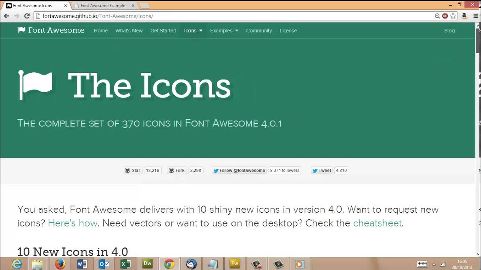Viewport: 481px width, 270px height.
Task: Go back using the browser back arrow
Action: point(6,16)
